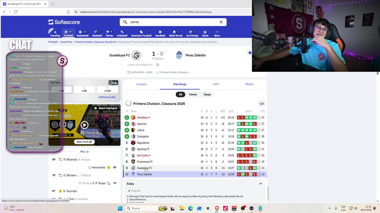Select the 3.30 draw odds
The height and width of the screenshot is (213, 380).
84,89
